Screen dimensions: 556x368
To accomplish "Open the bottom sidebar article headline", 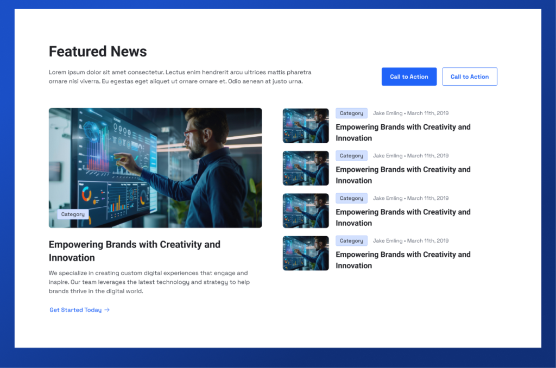I will pyautogui.click(x=403, y=259).
